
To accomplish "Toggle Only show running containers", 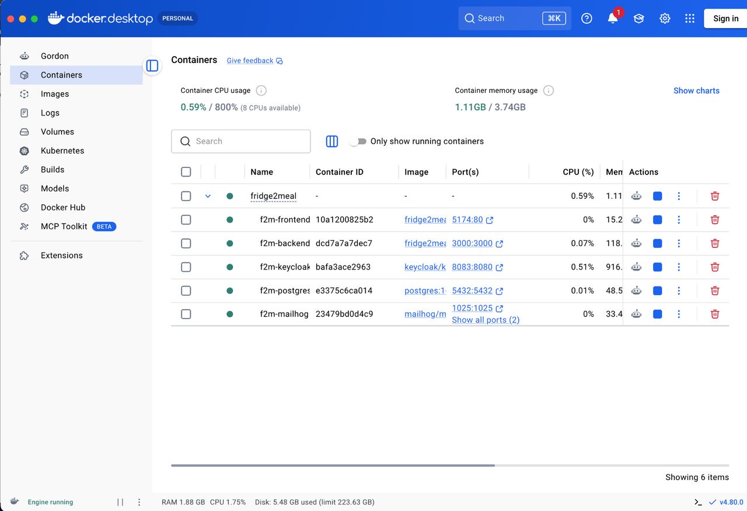I will tap(358, 141).
